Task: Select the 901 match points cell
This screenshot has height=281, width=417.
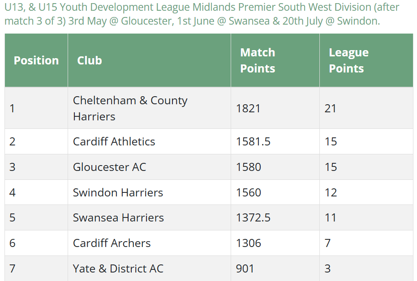Action: [x=275, y=268]
